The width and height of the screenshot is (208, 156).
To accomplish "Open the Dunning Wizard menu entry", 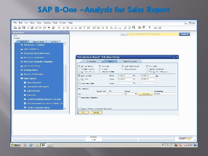I will [31, 70].
